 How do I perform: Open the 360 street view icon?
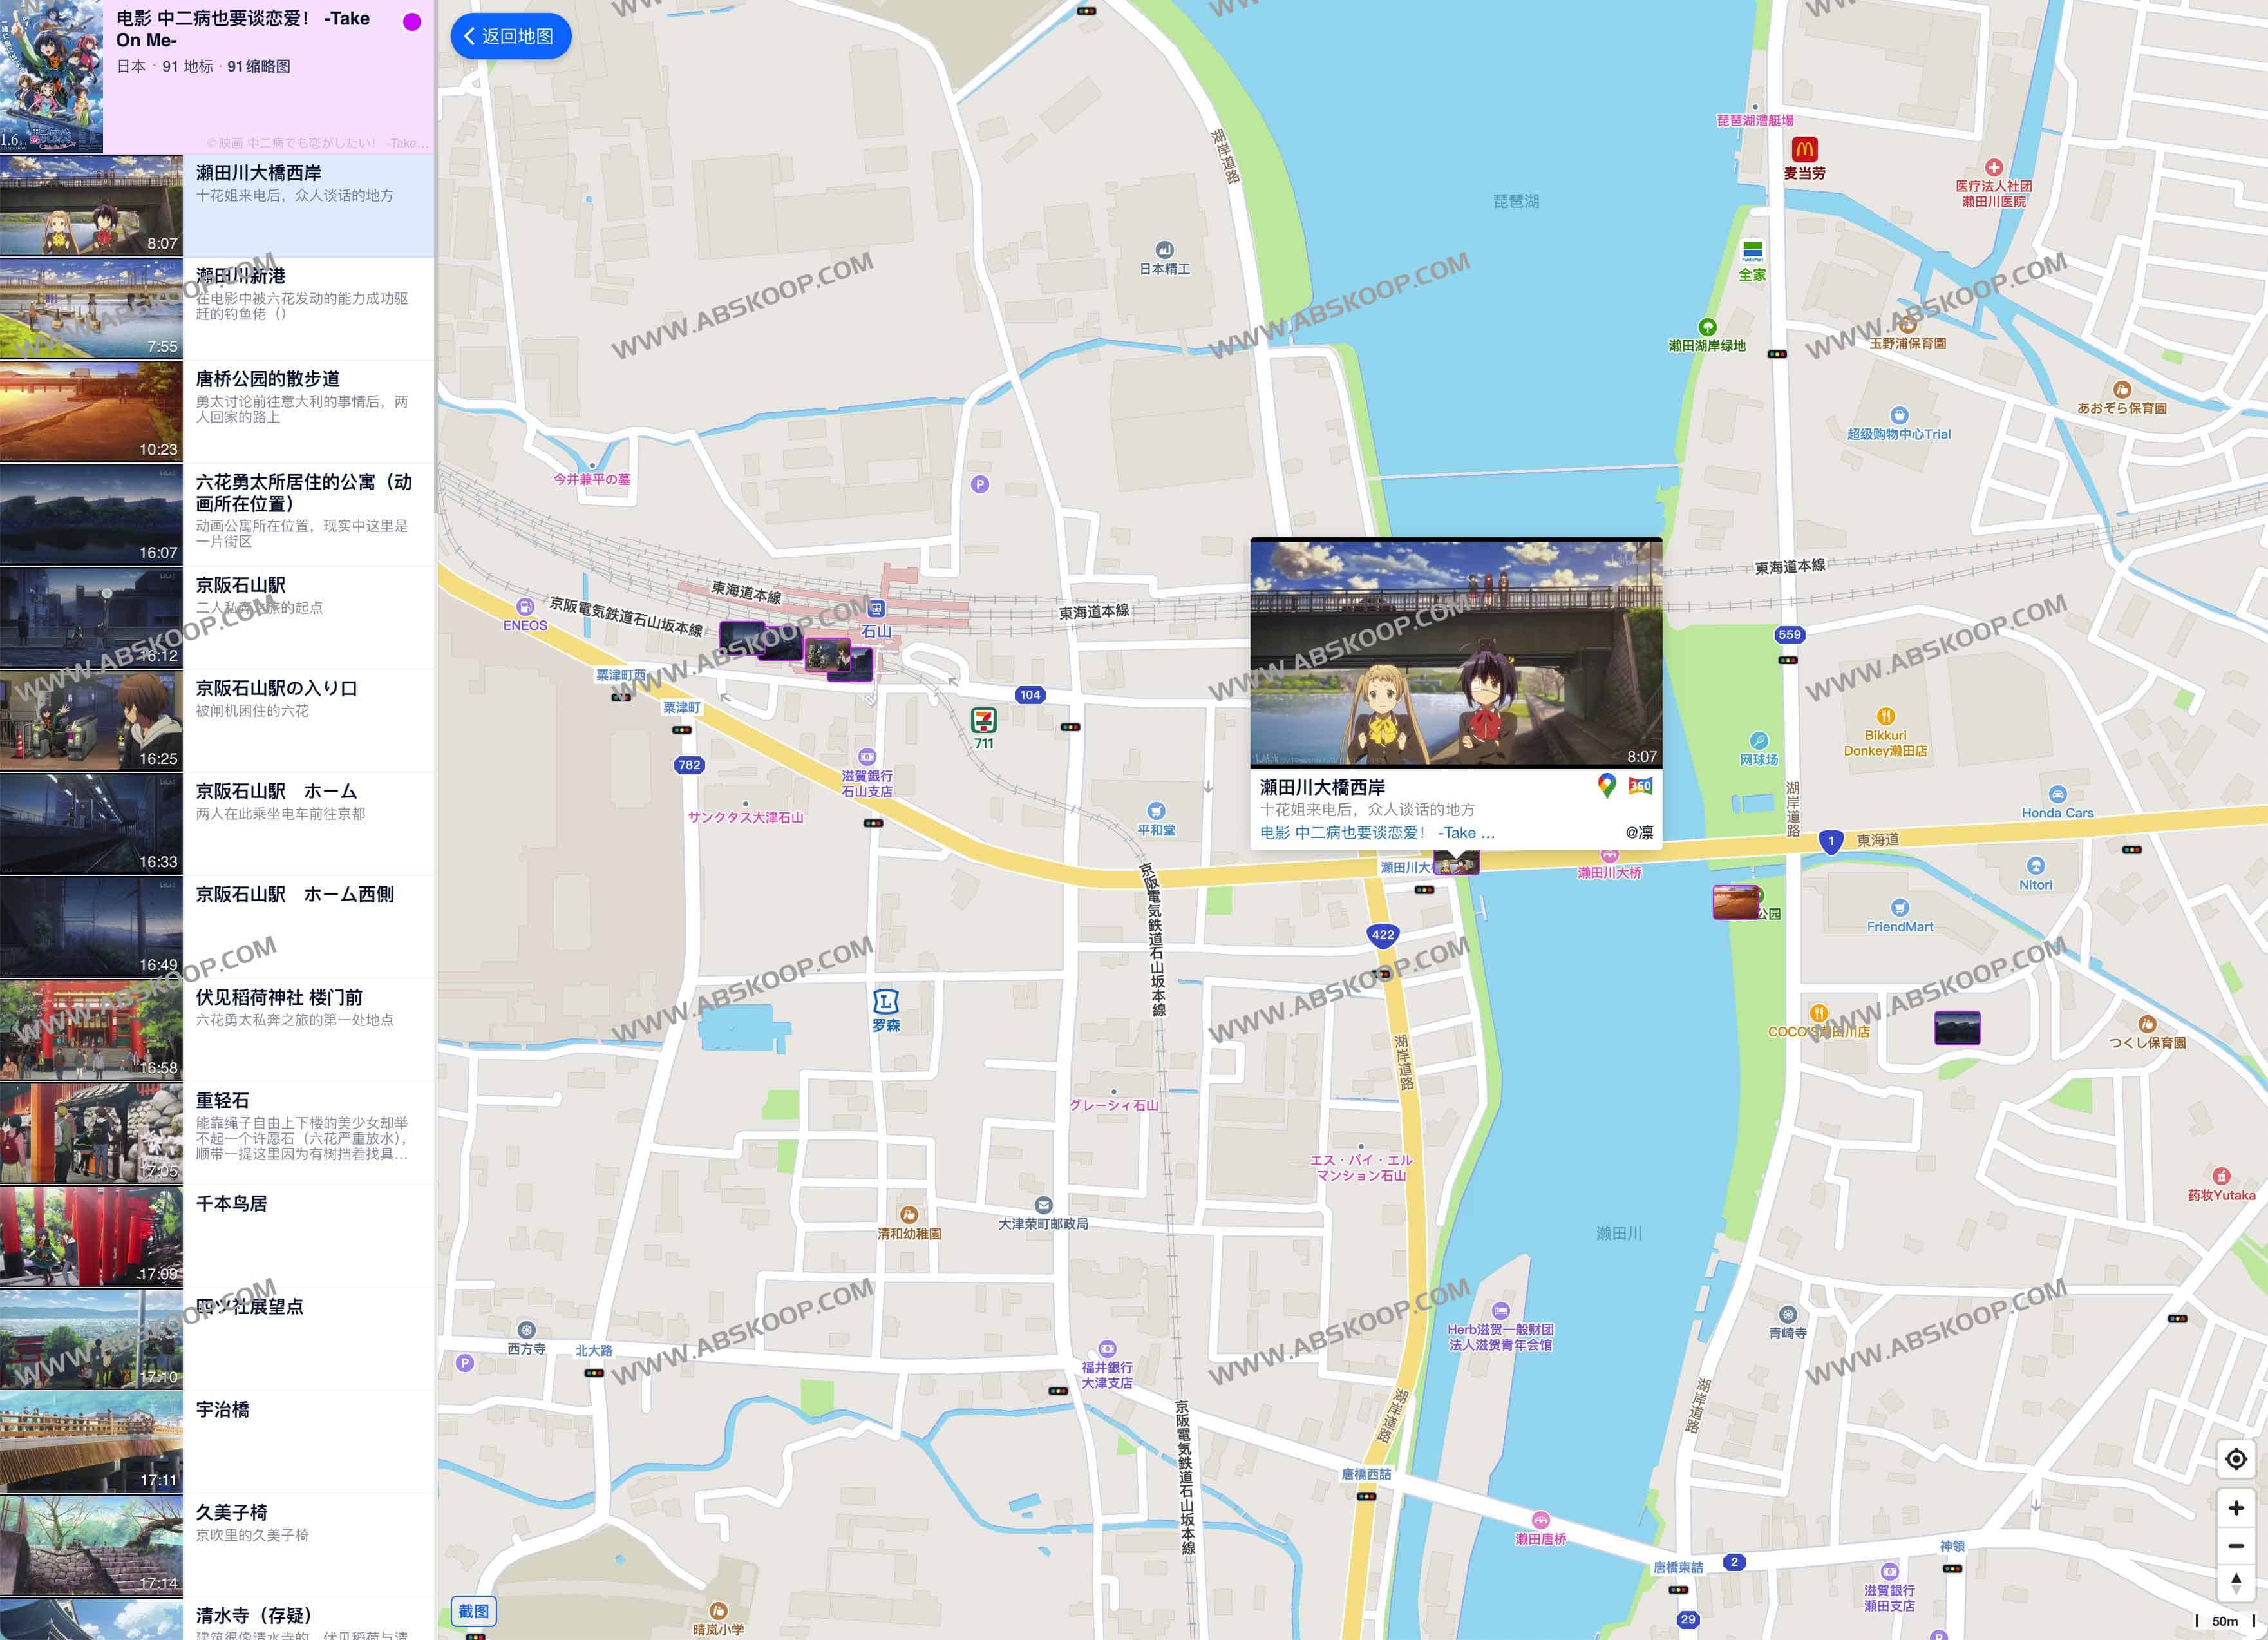coord(1640,786)
